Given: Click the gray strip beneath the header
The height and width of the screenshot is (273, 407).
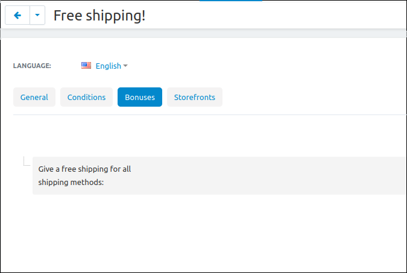Looking at the screenshot, I should pyautogui.click(x=204, y=34).
